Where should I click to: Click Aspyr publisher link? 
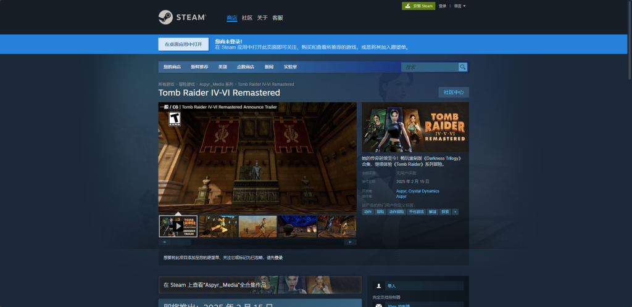[x=401, y=197]
